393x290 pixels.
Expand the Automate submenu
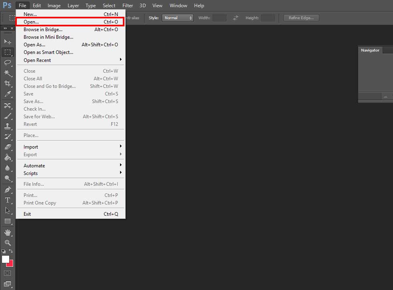pos(71,166)
